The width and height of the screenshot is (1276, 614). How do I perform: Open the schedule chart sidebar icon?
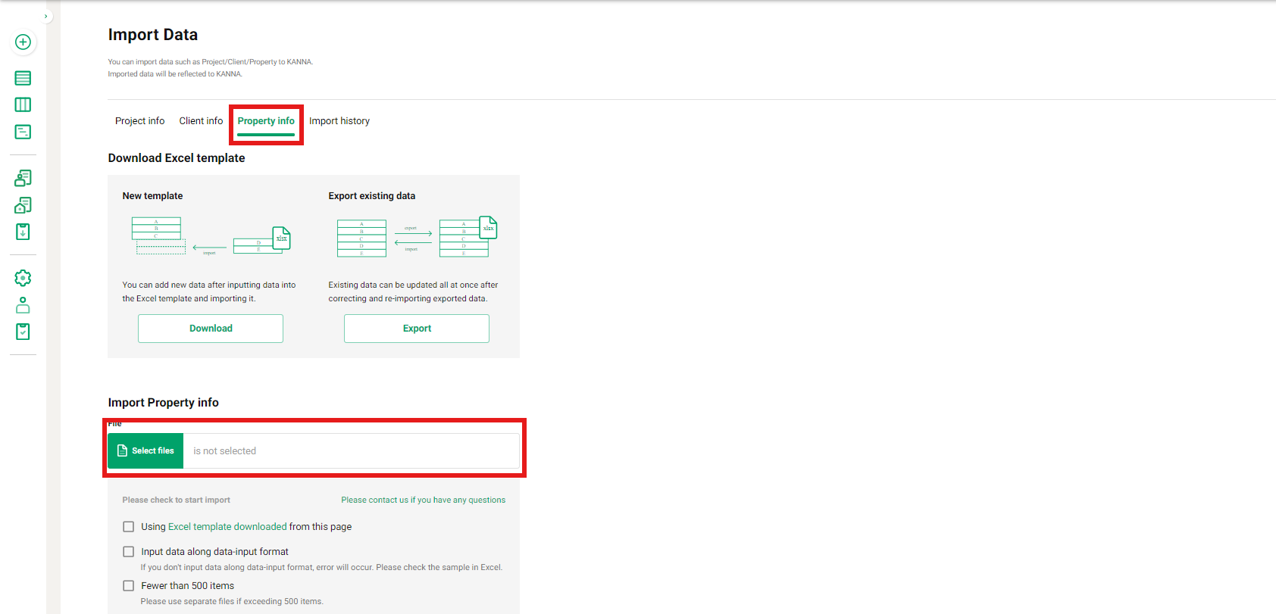(x=23, y=132)
